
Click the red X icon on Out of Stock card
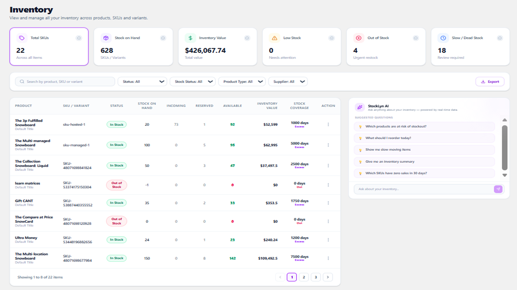(x=359, y=38)
